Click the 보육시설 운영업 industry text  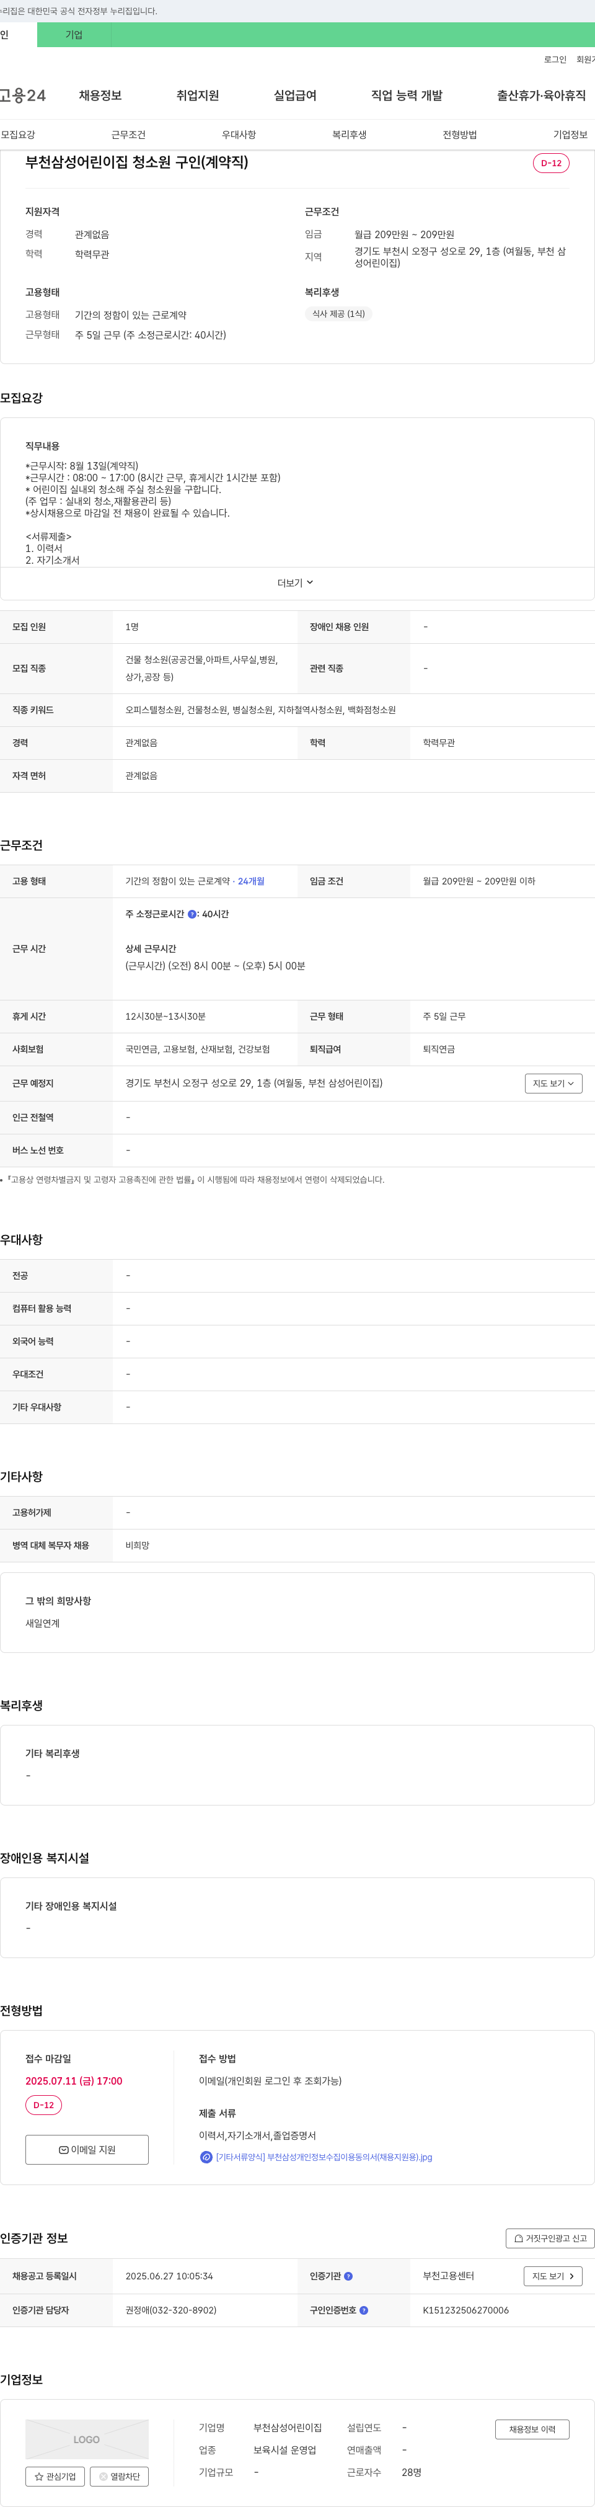point(285,2449)
